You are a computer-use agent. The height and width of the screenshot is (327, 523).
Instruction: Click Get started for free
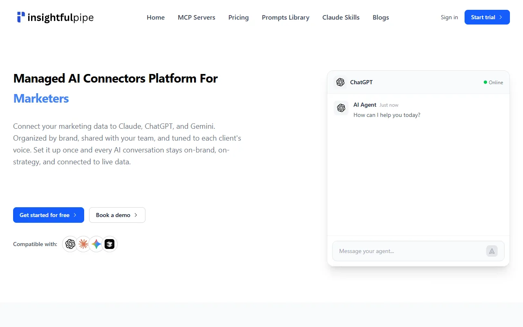(49, 215)
